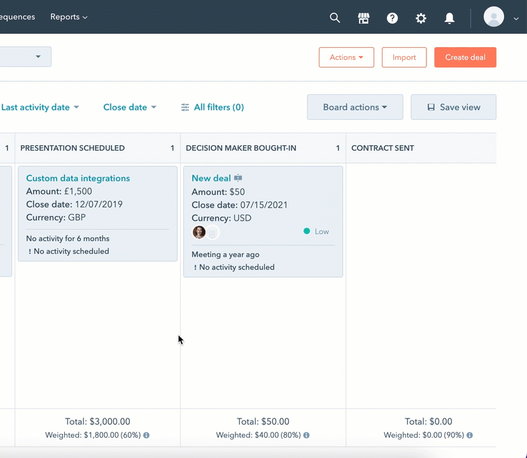527x458 pixels.
Task: Expand the Last activity date filter
Action: click(x=40, y=108)
